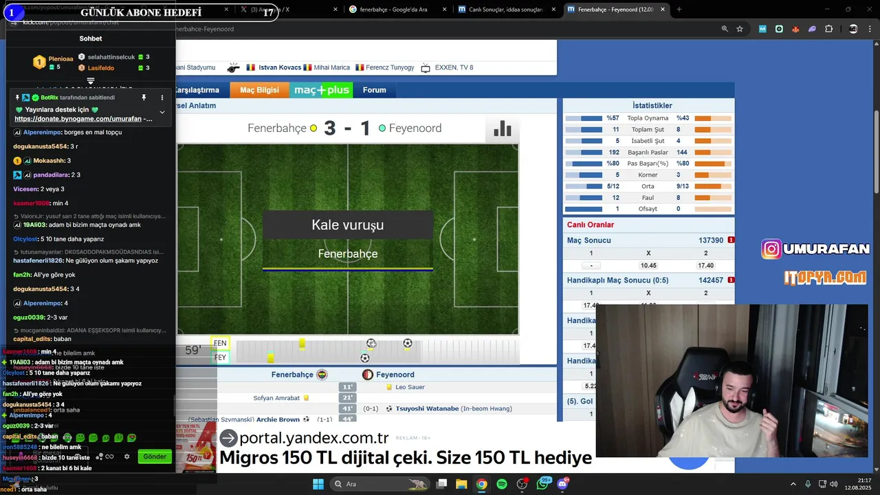This screenshot has width=880, height=495.
Task: Click Lasifeldo in the leaderboard
Action: [101, 68]
